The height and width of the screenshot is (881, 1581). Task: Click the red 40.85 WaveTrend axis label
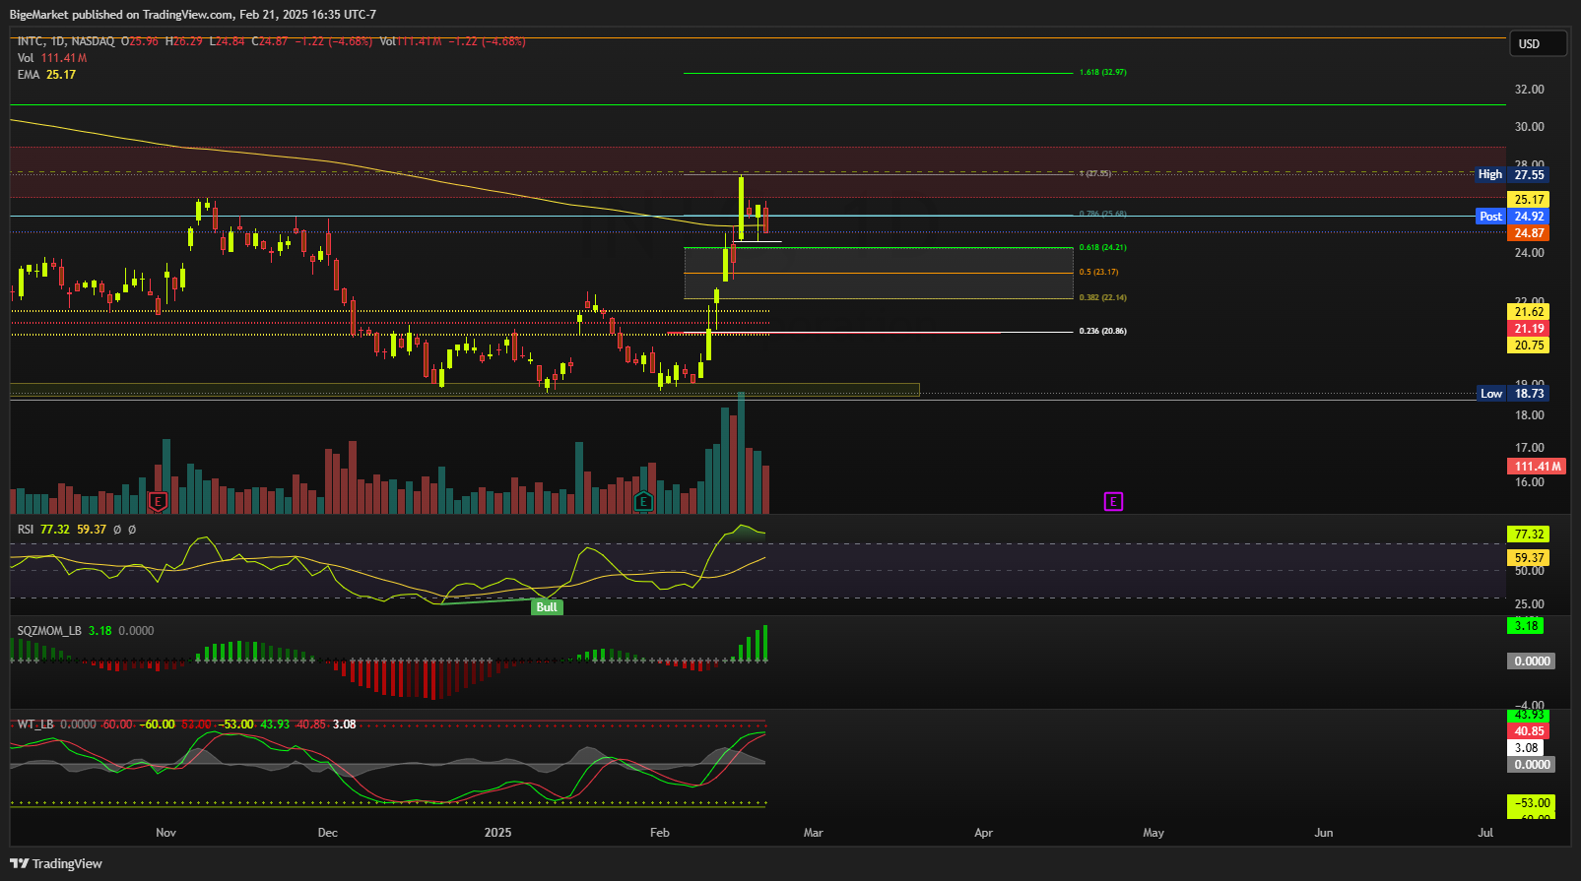pos(1529,731)
